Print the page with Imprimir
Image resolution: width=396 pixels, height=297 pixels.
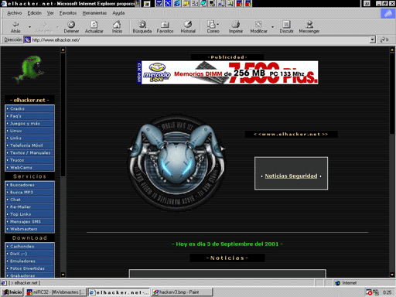pyautogui.click(x=236, y=27)
